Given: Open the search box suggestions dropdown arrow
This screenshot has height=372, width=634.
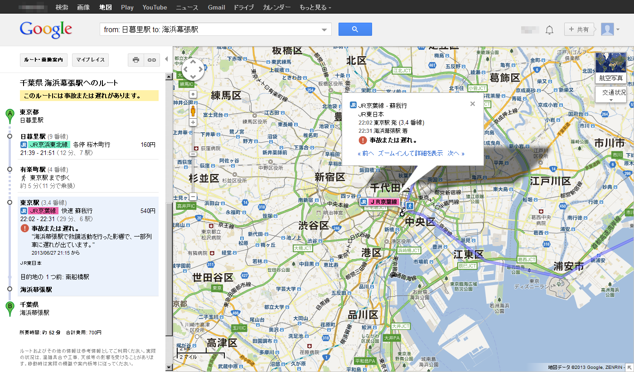Looking at the screenshot, I should pyautogui.click(x=324, y=30).
